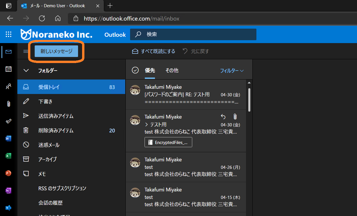357x216 pixels.
Task: Click the select-all circle checkmark
Action: [x=135, y=70]
